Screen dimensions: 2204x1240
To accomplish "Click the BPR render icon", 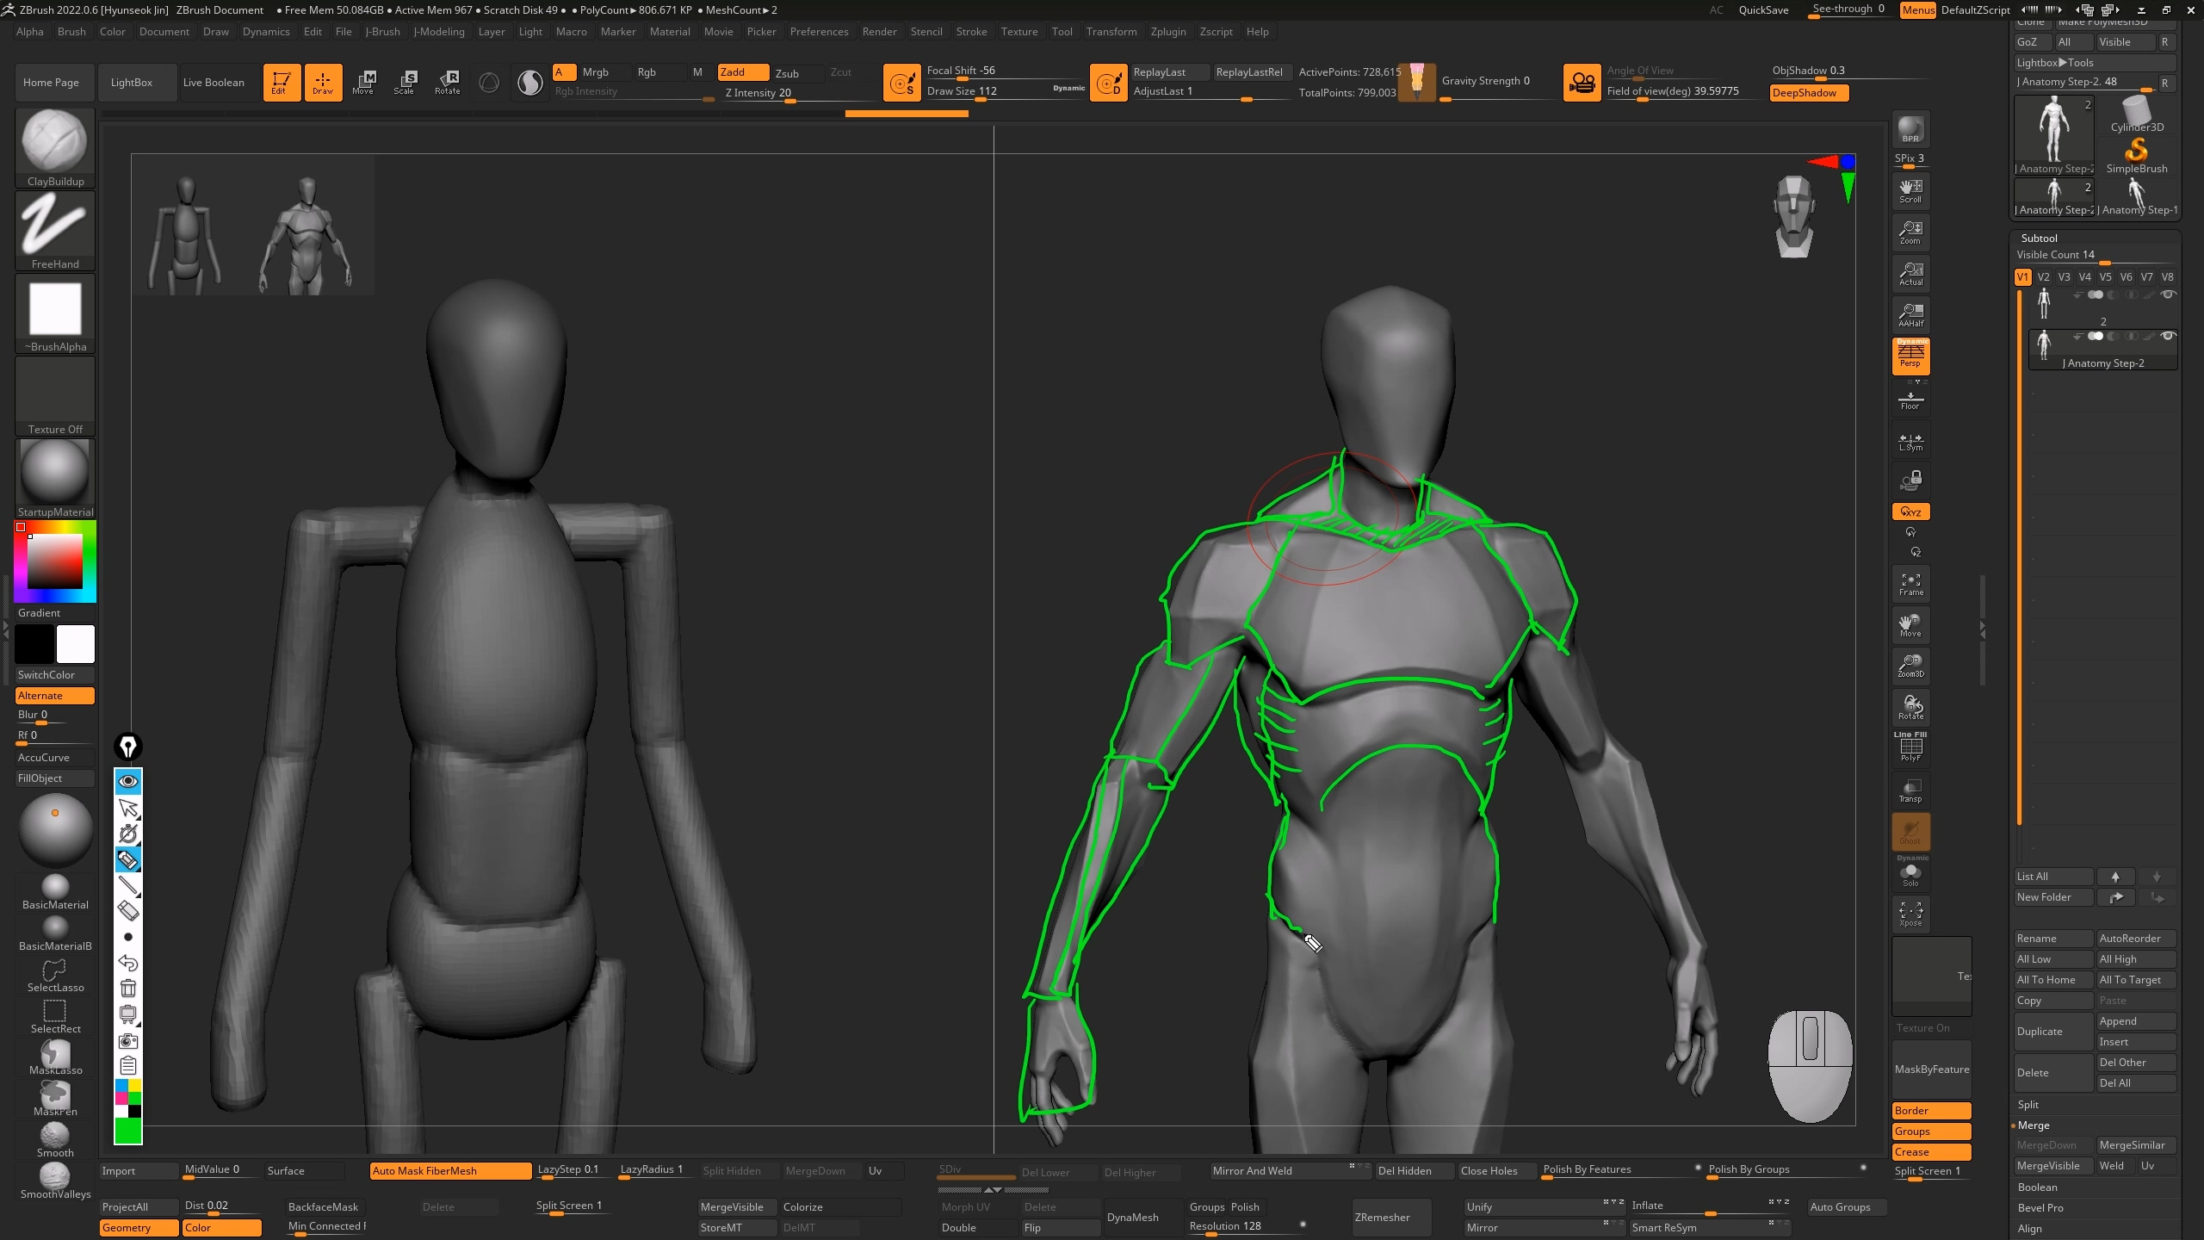I will [x=1910, y=129].
